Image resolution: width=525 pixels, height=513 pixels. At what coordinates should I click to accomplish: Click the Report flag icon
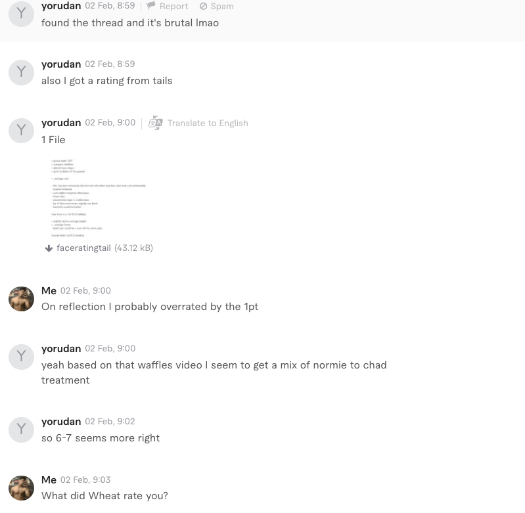151,5
